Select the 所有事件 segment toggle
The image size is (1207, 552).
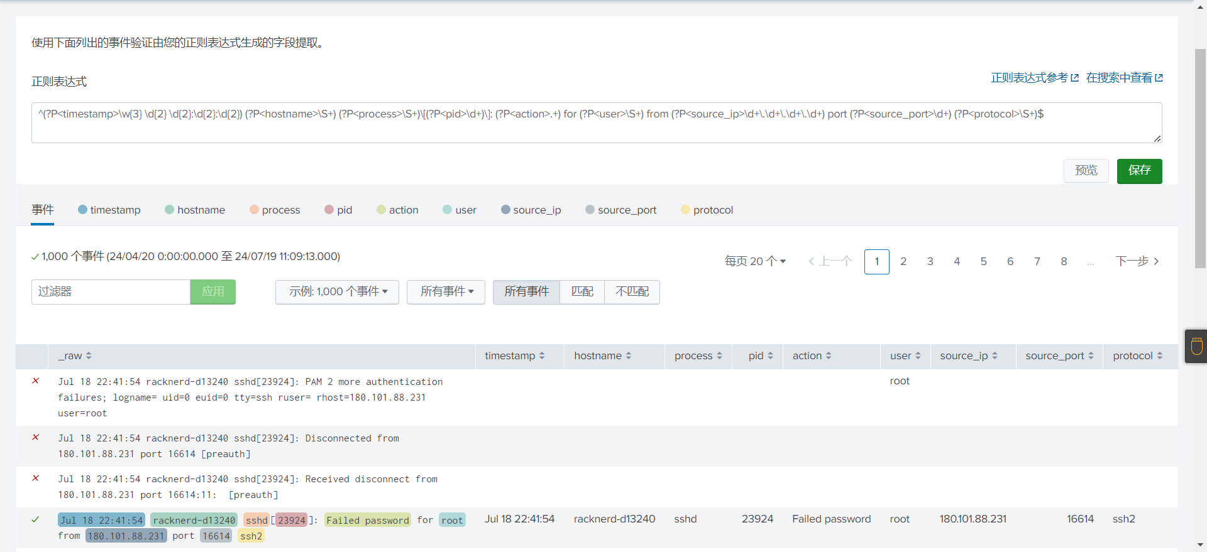526,292
